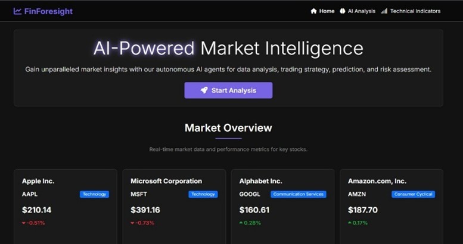Open the Apple Inc. stock card
The height and width of the screenshot is (244, 463).
tap(66, 207)
